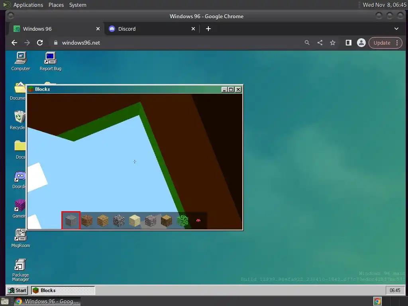Click the Chrome tray icon in bottom panel
Image resolution: width=408 pixels, height=306 pixels.
click(377, 301)
